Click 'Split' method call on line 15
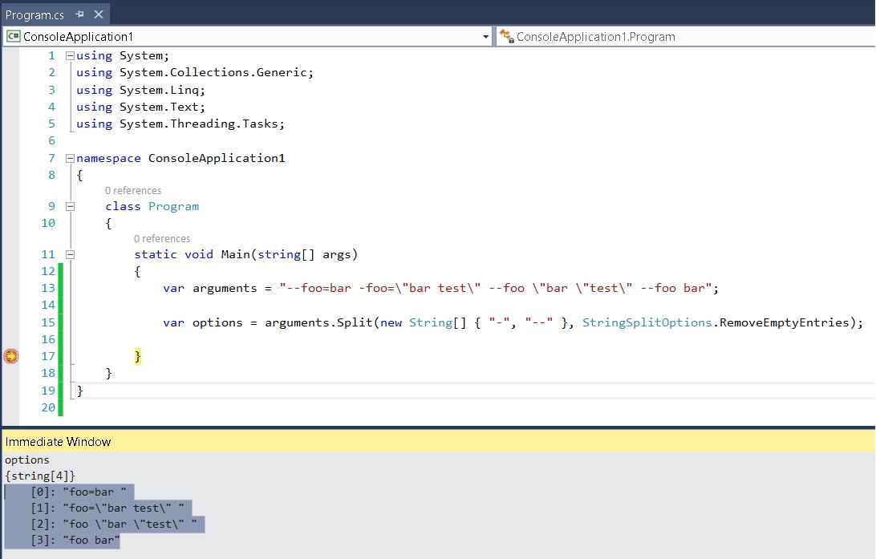The height and width of the screenshot is (559, 876). pos(355,322)
